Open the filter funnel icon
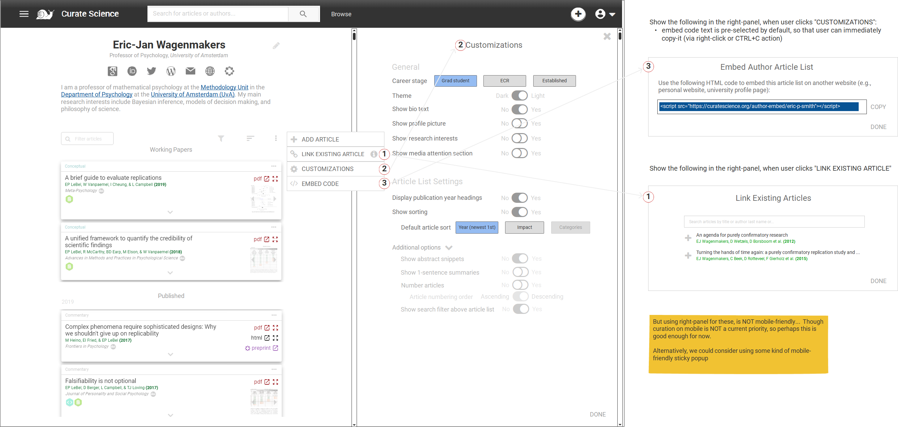Screen dimensions: 898x427 pyautogui.click(x=221, y=138)
